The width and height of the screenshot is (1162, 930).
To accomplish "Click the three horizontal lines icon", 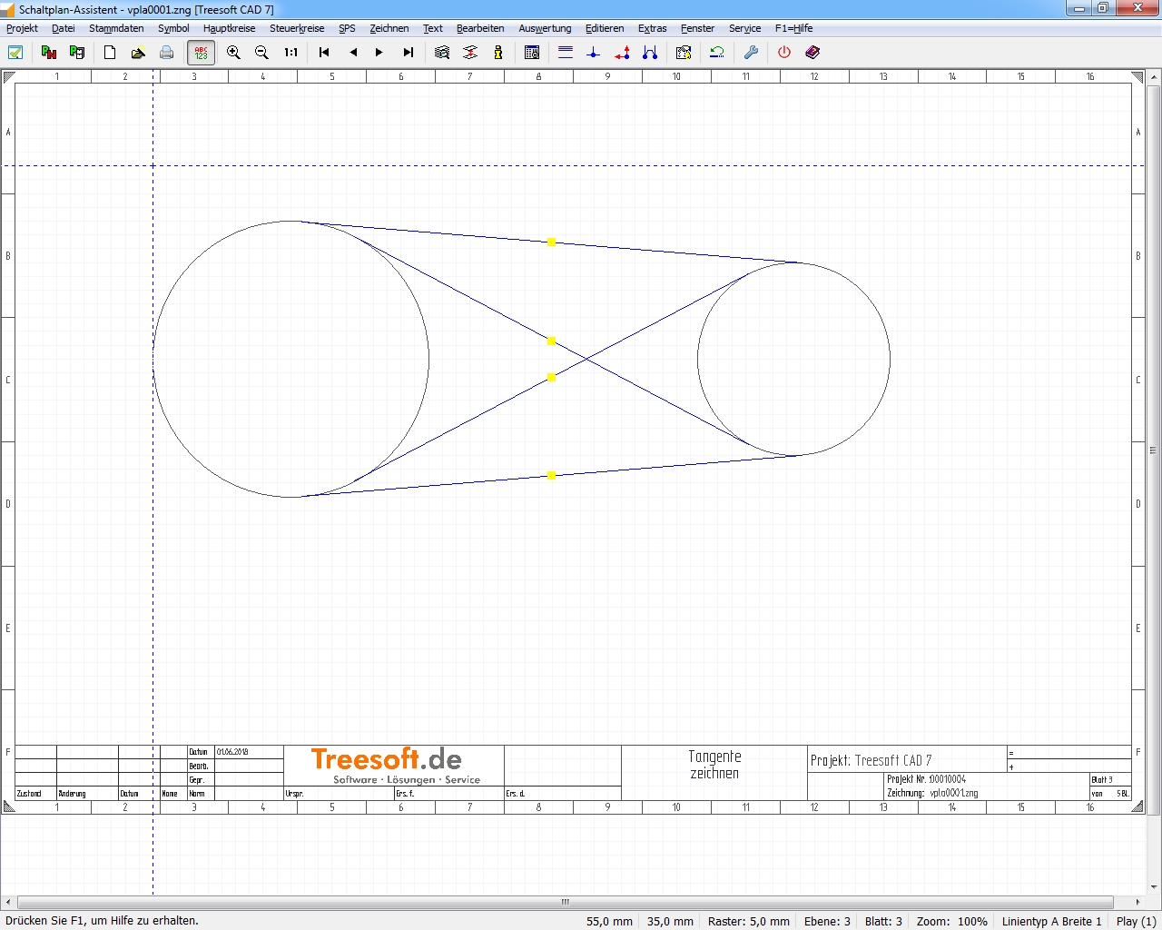I will (566, 53).
